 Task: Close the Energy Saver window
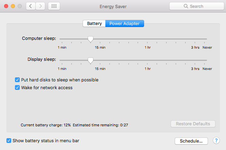coord(6,6)
